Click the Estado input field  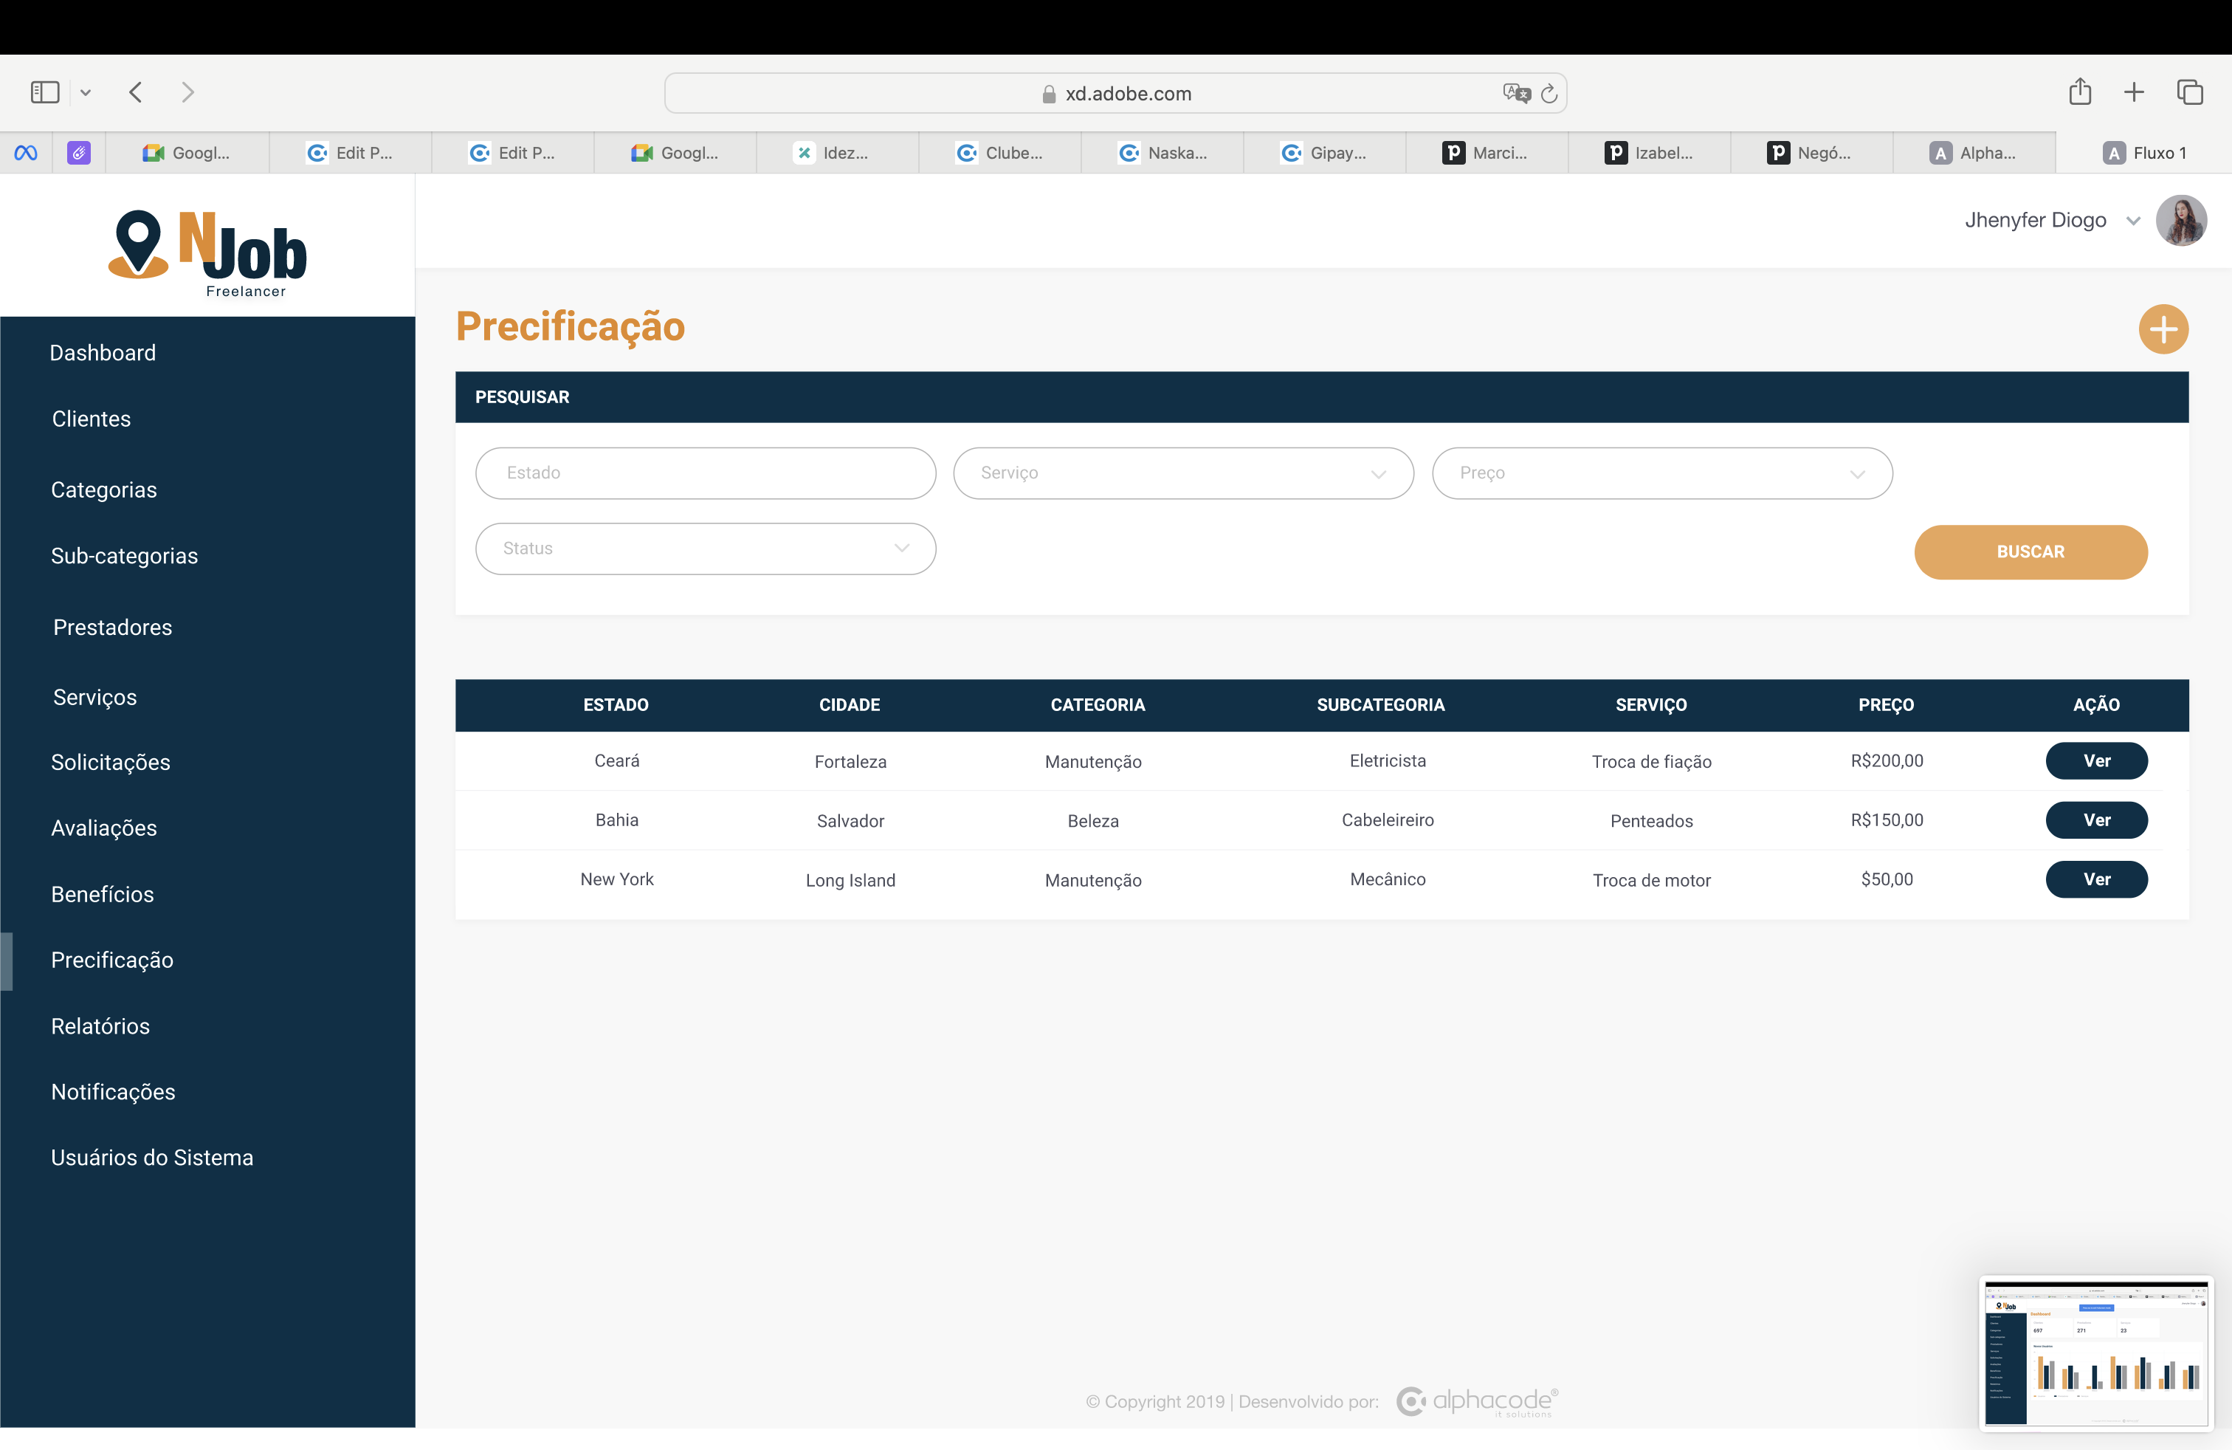[x=705, y=473]
